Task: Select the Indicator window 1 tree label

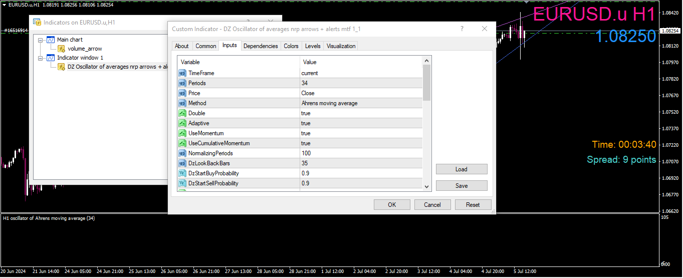Action: click(80, 58)
